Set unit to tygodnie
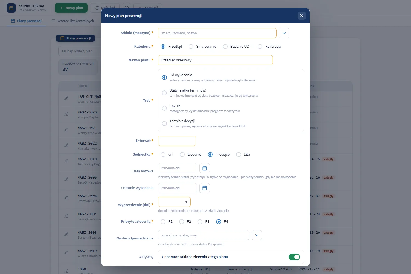The height and width of the screenshot is (274, 411). coord(182,155)
